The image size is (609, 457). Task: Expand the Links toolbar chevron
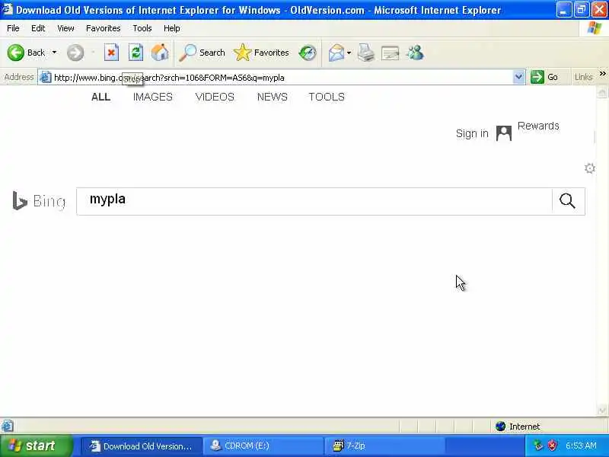[603, 73]
